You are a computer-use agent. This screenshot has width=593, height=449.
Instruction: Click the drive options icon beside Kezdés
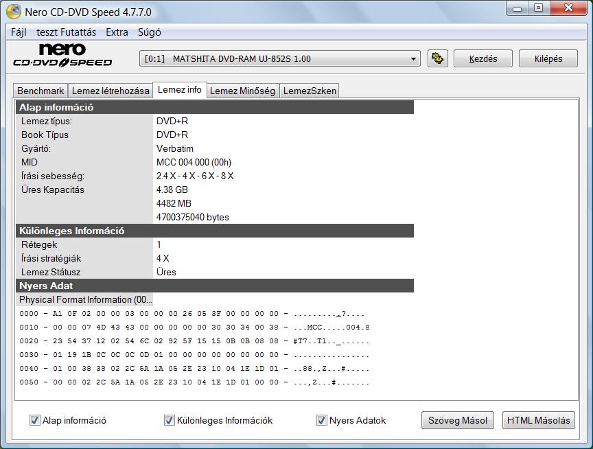(438, 58)
